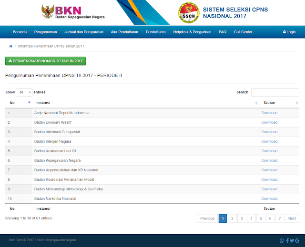
Task: Download Badan Koordinasi Penanaman Modal file
Action: 269,179
